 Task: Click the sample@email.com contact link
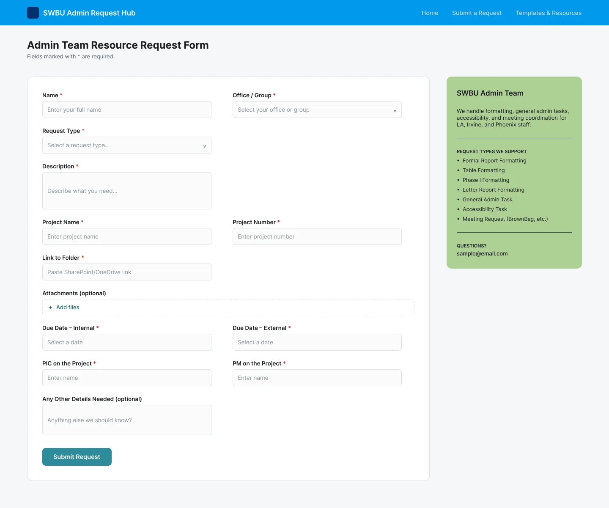click(x=482, y=254)
